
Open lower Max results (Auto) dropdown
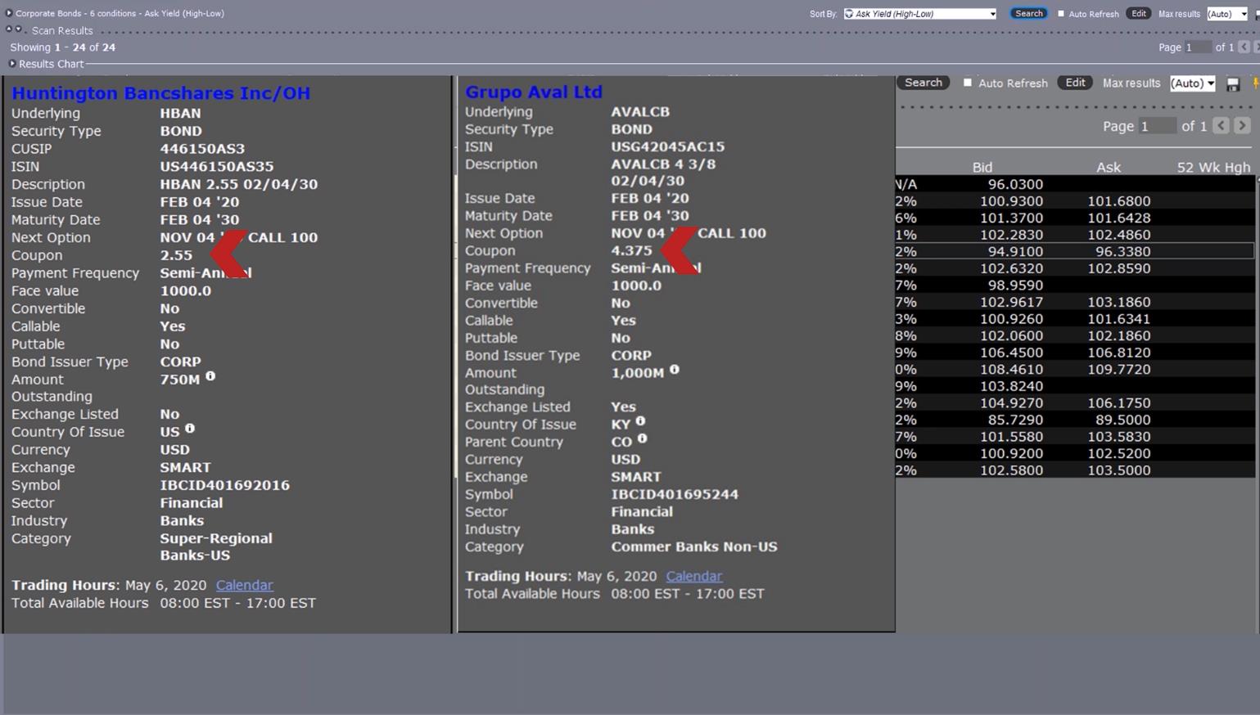click(1193, 83)
